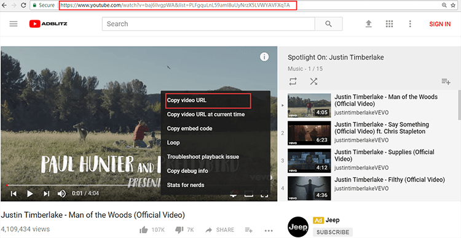Screen dimensions: 461x238
Task: Open Supplies (Official Video) playlist item
Action: point(384,155)
